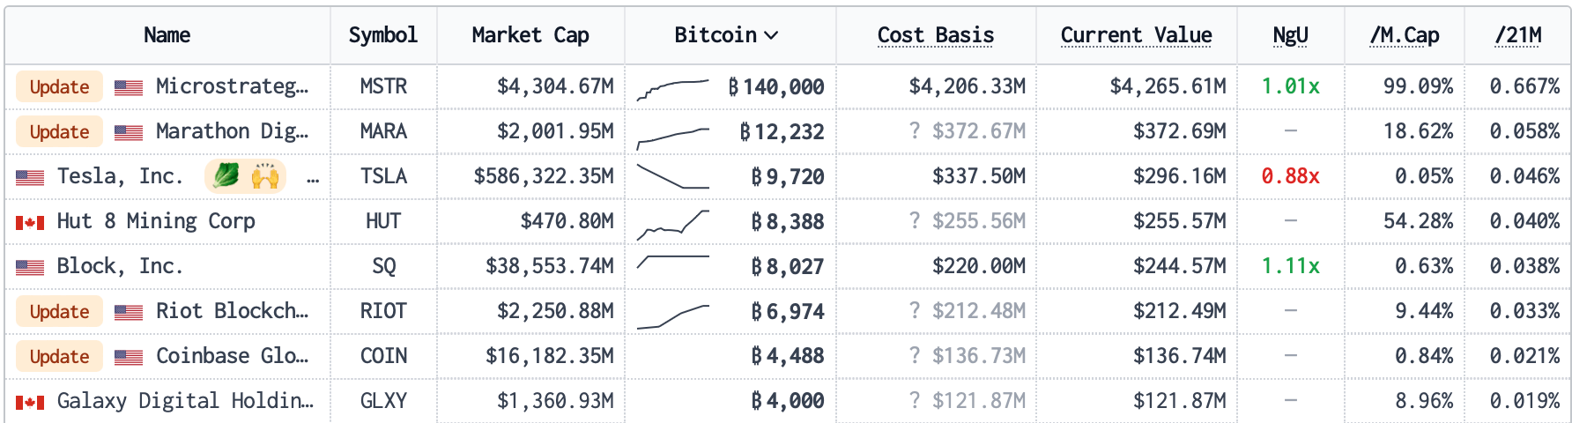
Task: Click the Current Value column header
Action: [1136, 35]
